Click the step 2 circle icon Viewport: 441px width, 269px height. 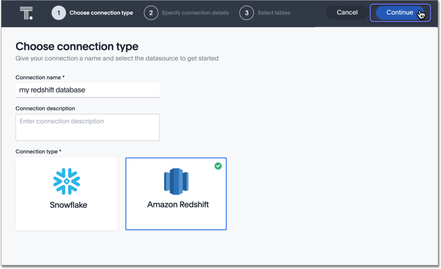tap(151, 13)
